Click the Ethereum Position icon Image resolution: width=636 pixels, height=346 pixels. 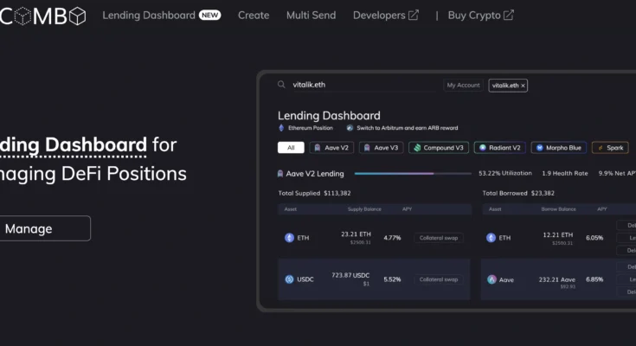pos(281,128)
